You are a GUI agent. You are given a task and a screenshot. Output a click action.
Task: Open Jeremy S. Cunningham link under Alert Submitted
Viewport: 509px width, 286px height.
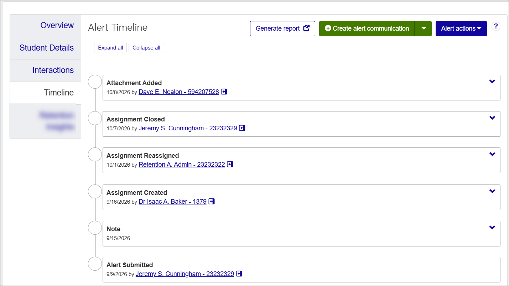click(x=185, y=274)
